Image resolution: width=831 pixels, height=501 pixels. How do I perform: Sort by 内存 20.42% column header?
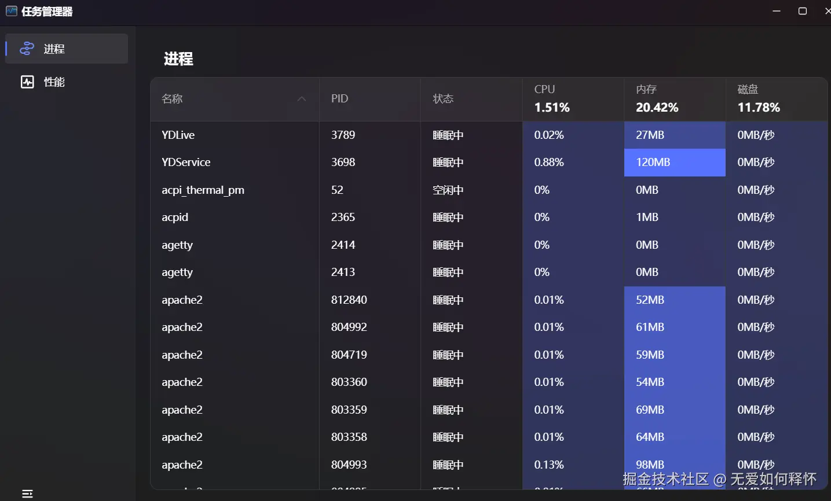click(x=675, y=99)
